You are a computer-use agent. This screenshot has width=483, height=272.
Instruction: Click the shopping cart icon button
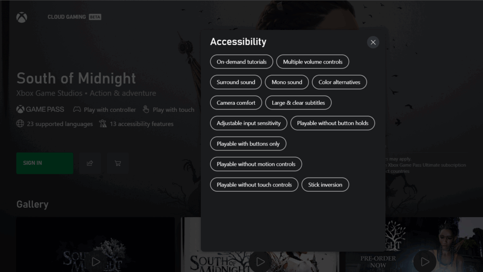pyautogui.click(x=117, y=163)
